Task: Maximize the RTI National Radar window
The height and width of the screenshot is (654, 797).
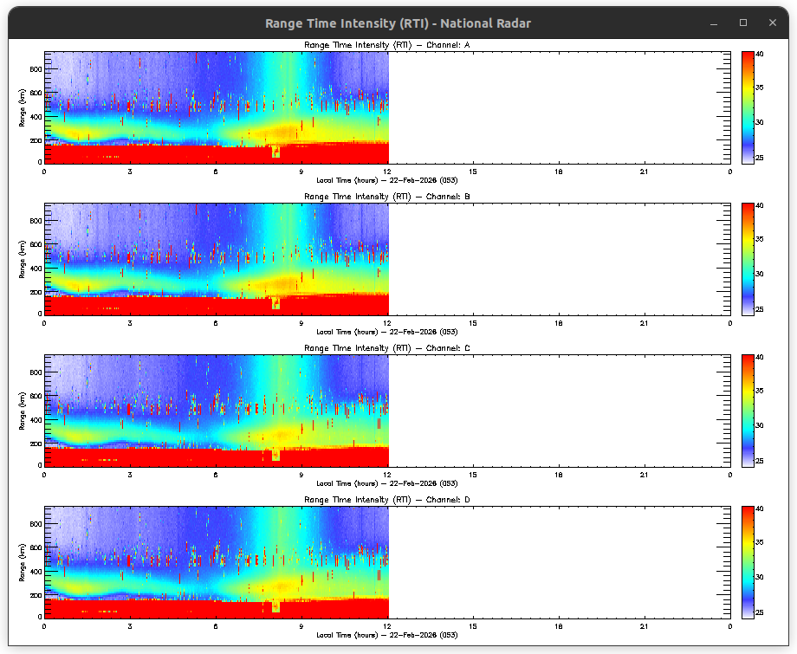Action: click(x=743, y=23)
